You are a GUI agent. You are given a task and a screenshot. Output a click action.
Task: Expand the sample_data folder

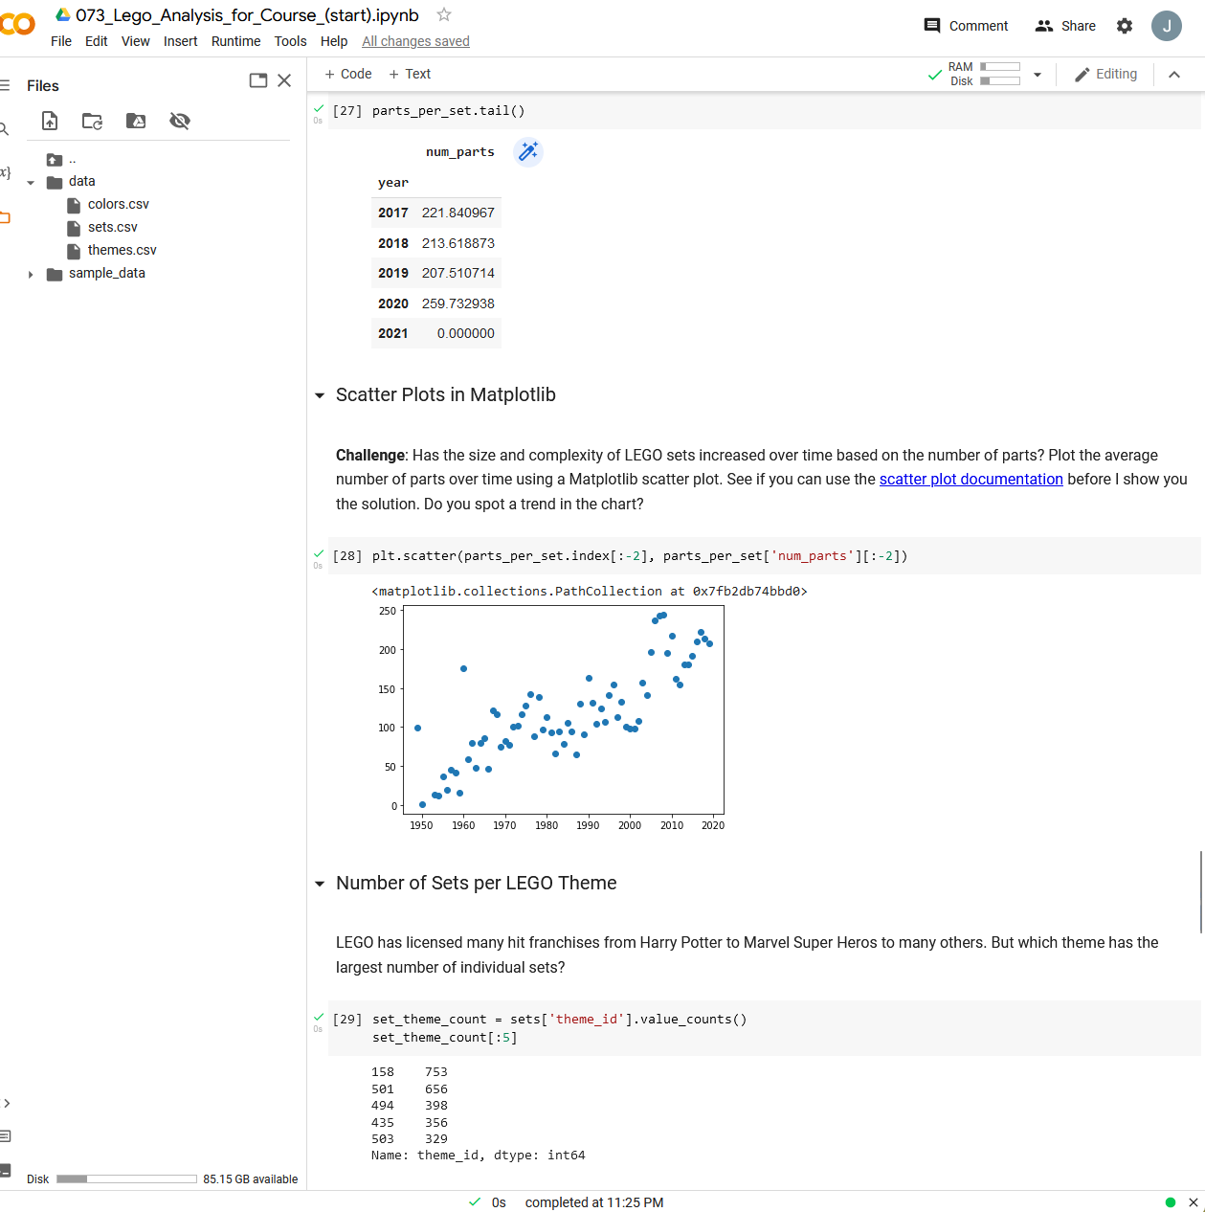(x=31, y=273)
